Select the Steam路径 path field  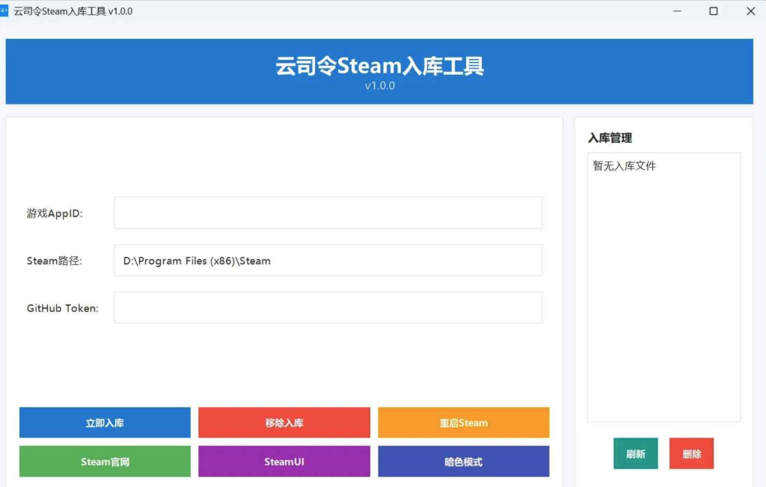pos(328,260)
